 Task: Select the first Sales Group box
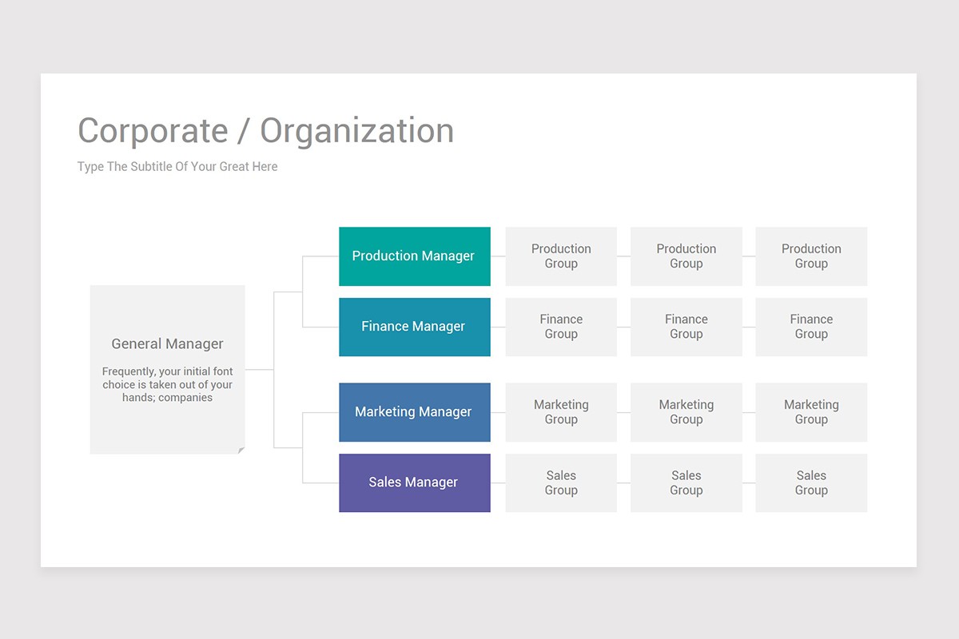560,482
